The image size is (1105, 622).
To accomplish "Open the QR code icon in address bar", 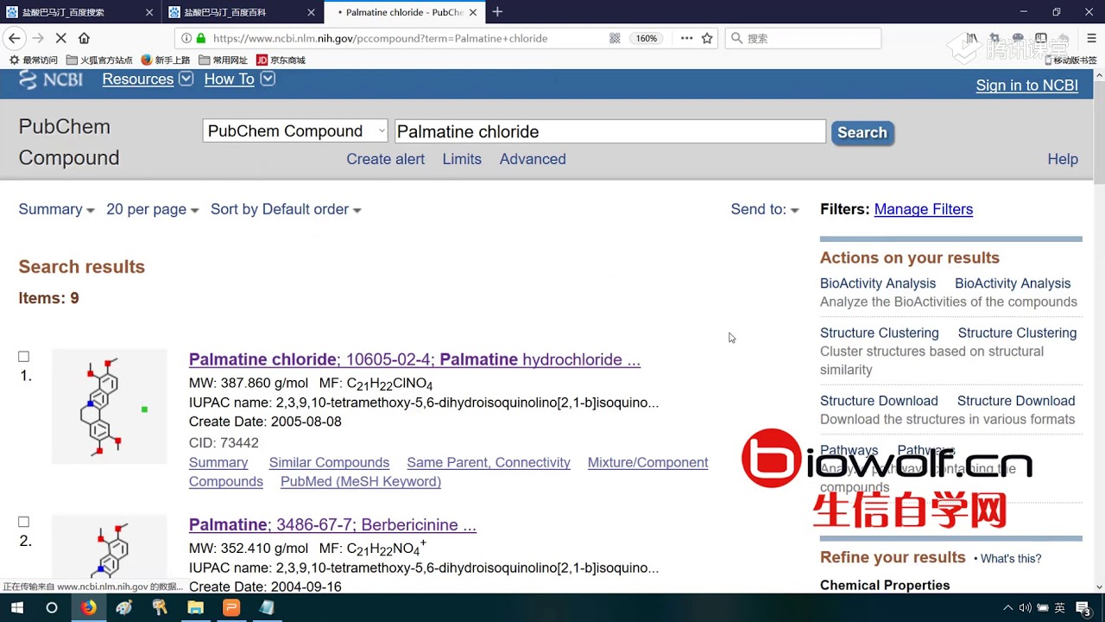I will click(615, 38).
